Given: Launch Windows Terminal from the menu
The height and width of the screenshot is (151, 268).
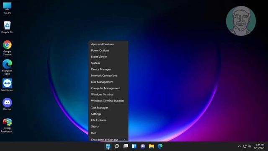Looking at the screenshot, I should coord(108,94).
